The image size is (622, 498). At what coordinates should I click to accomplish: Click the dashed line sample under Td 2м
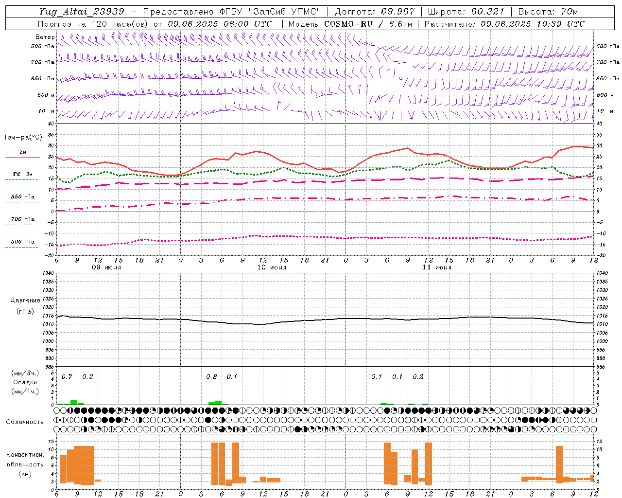click(22, 180)
